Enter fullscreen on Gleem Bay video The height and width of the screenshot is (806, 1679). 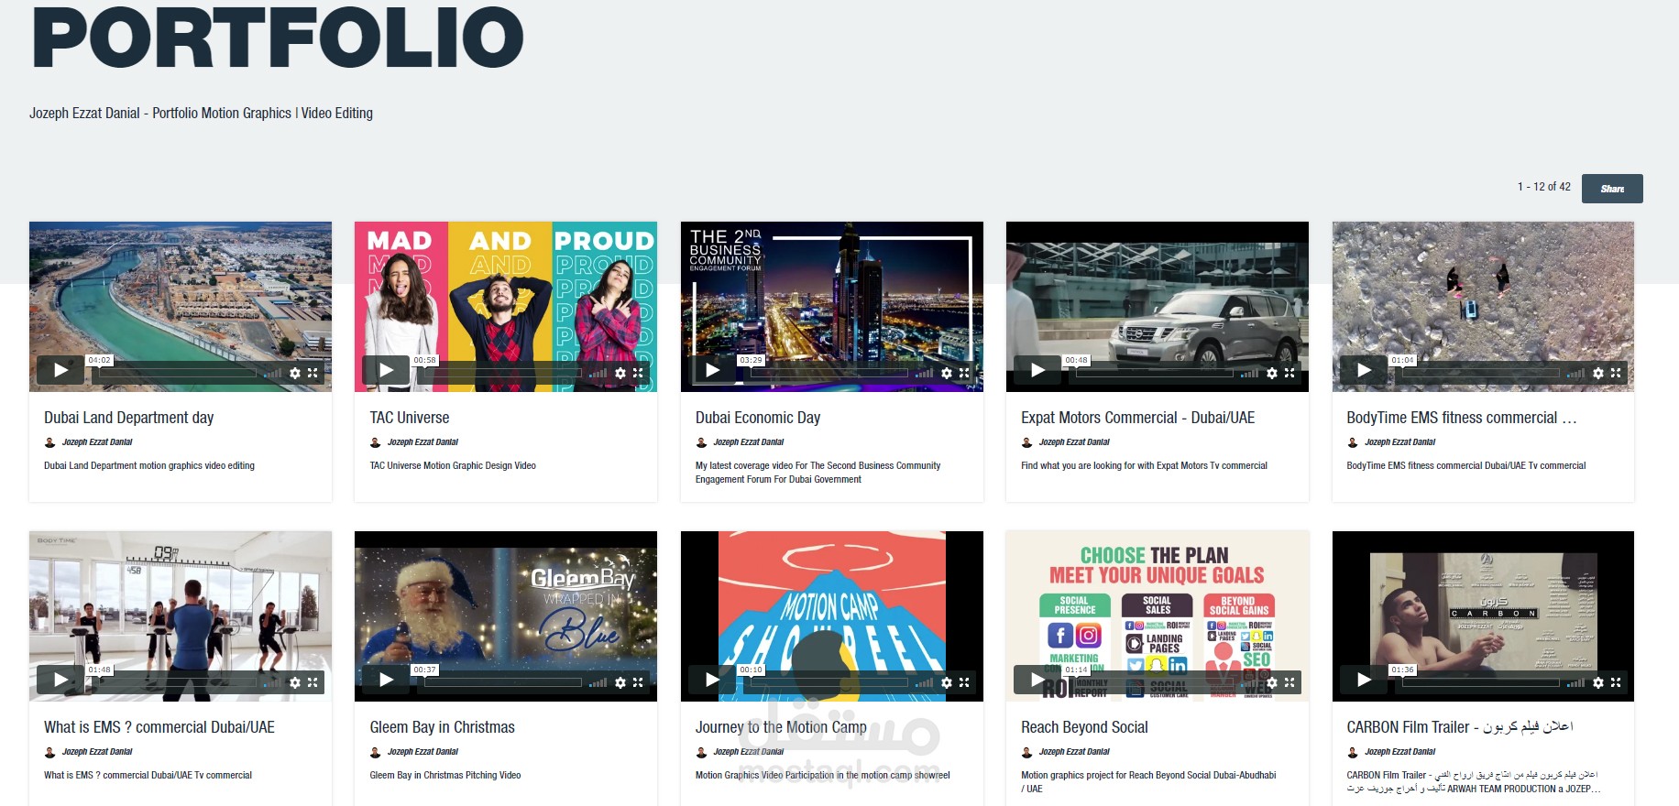pyautogui.click(x=638, y=682)
